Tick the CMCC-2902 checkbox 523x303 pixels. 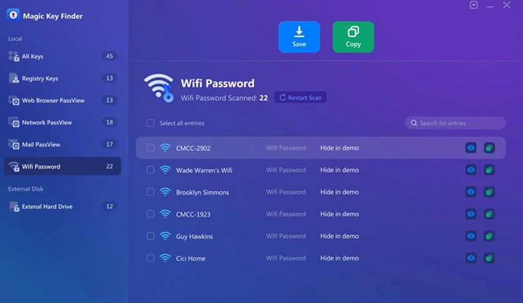point(150,148)
